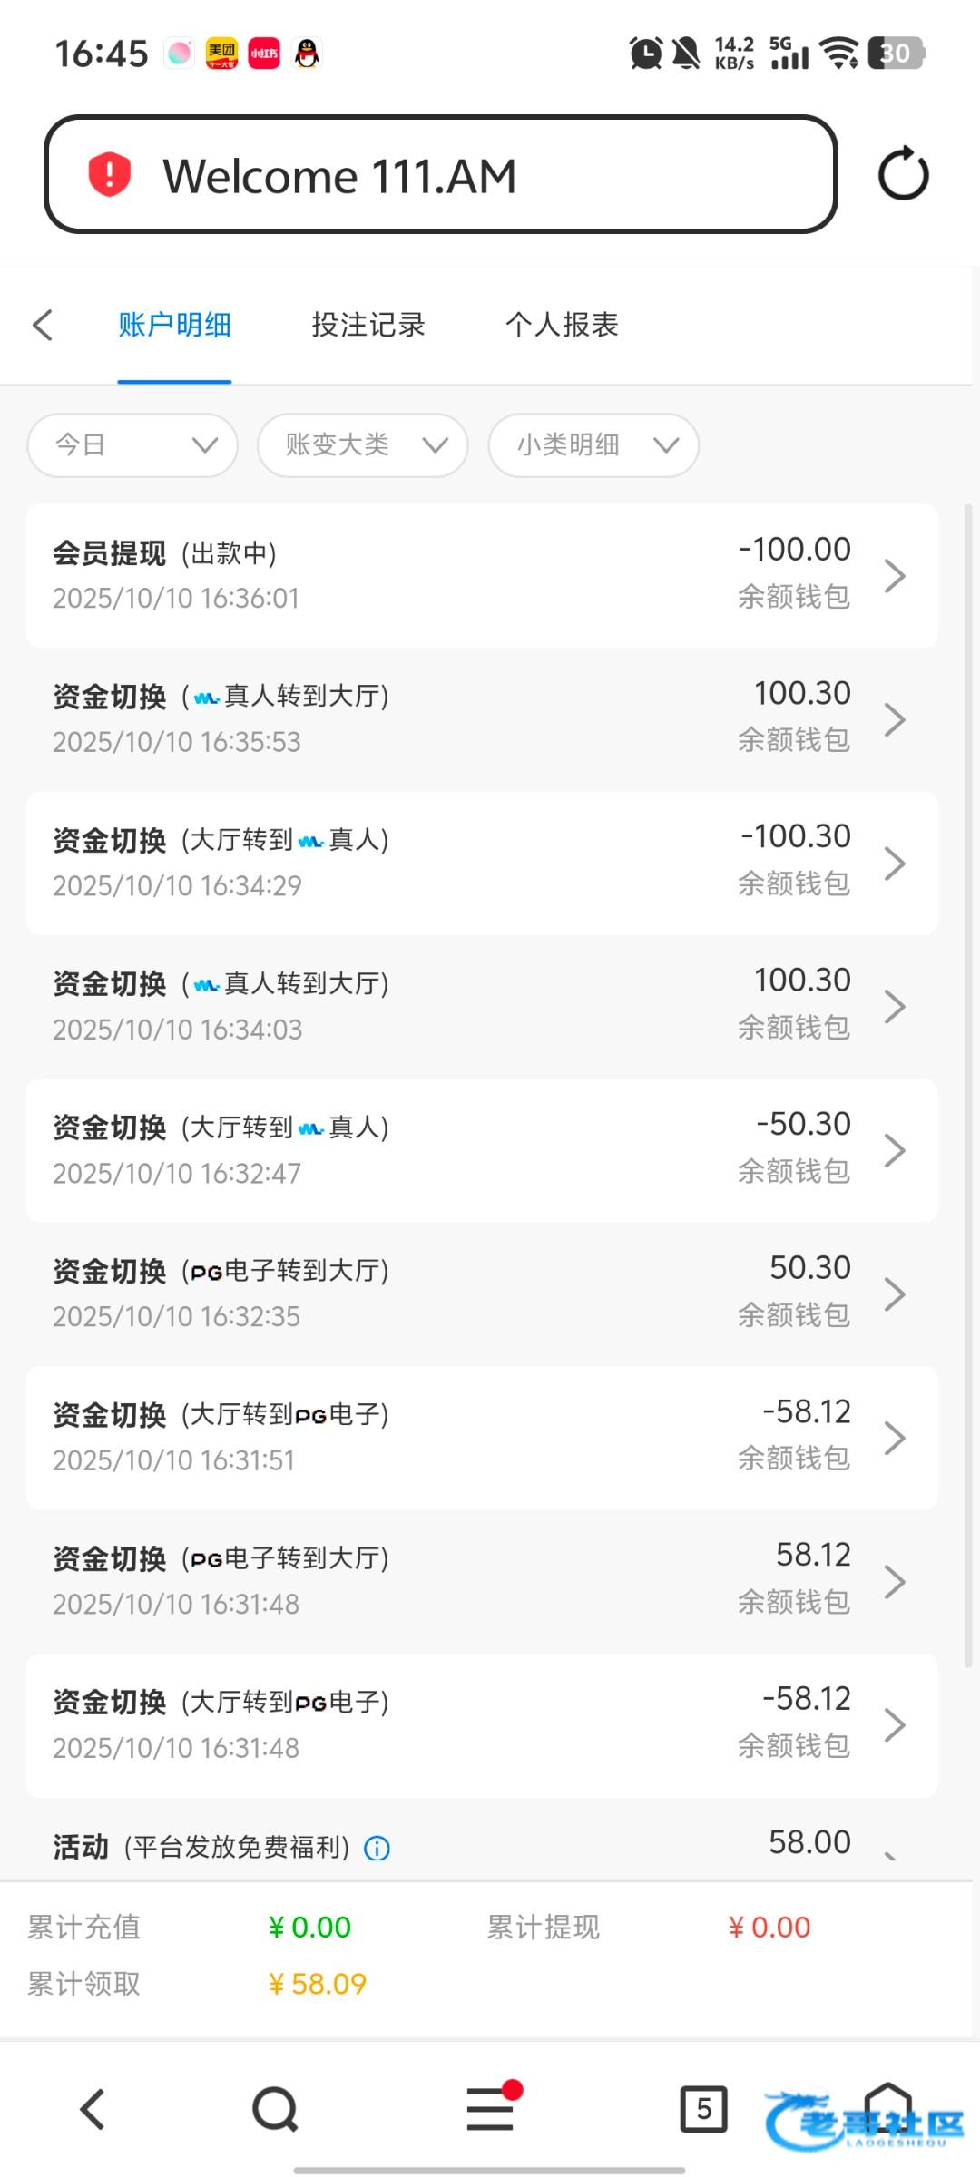This screenshot has width=980, height=2177.
Task: Select the 账户明细 tab
Action: pos(174,325)
